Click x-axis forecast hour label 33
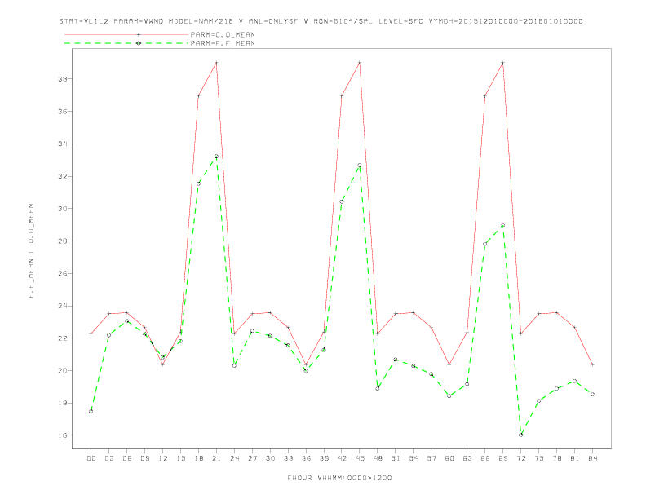This screenshot has width=646, height=499. pos(288,458)
